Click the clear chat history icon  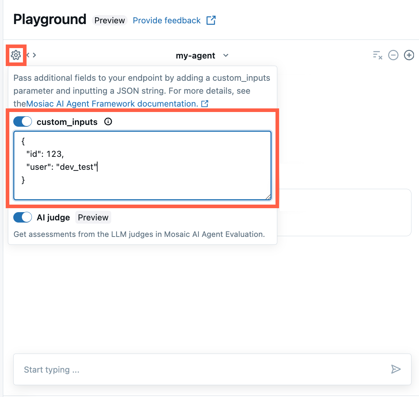(377, 55)
